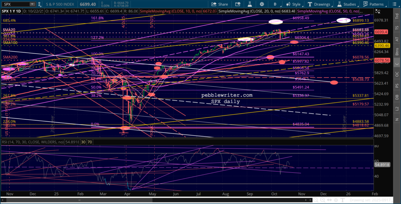401x204 pixels.
Task: Open the flask quick-study icon
Action: 251,4
